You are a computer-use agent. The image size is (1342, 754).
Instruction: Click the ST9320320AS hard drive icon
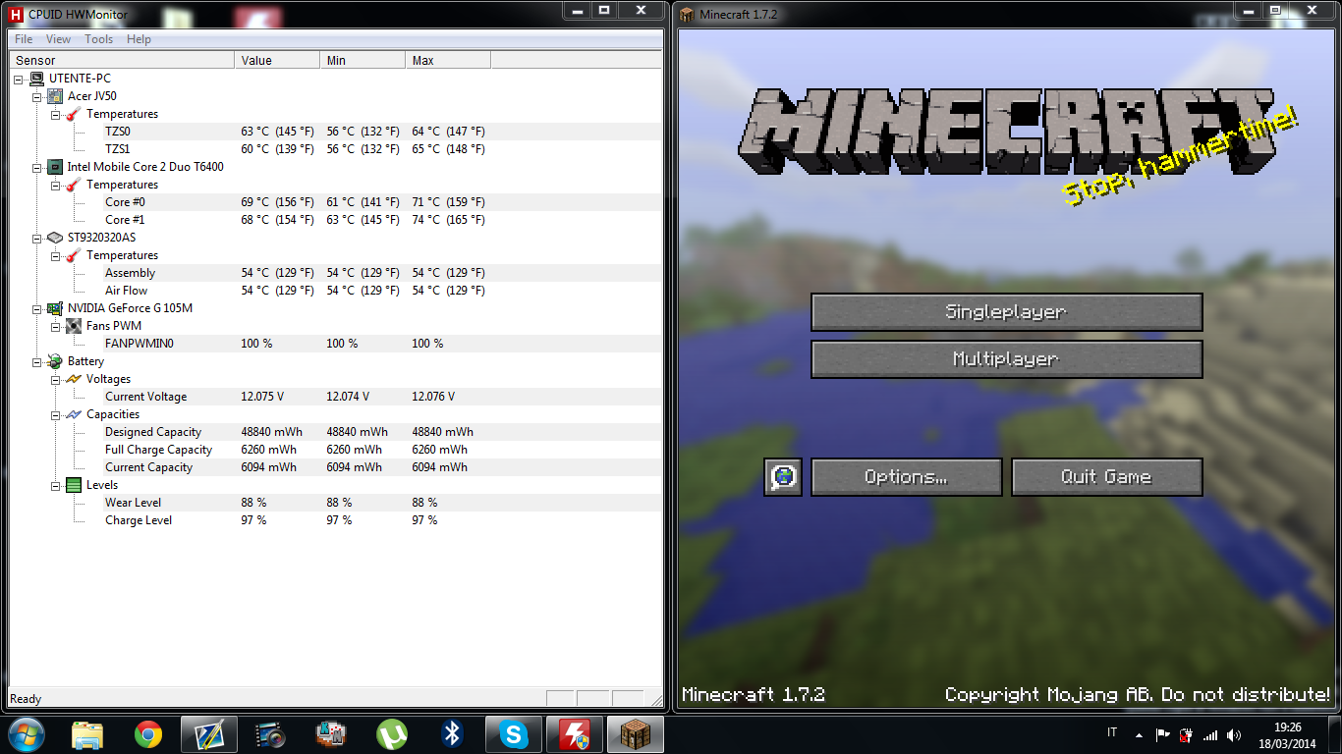55,238
